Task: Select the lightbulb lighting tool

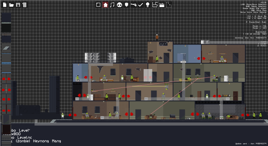Action: (148, 5)
